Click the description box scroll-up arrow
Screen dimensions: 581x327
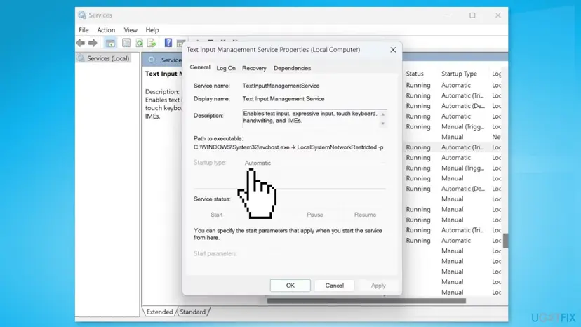(382, 114)
